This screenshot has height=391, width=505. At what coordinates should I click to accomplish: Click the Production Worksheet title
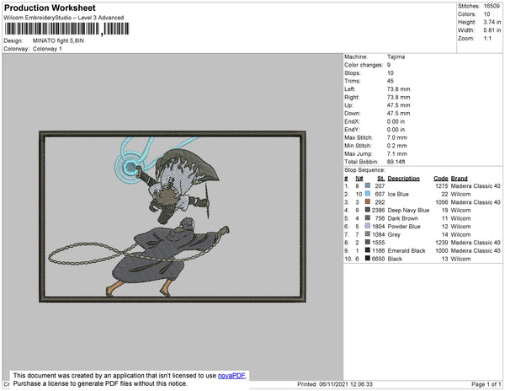coord(50,8)
